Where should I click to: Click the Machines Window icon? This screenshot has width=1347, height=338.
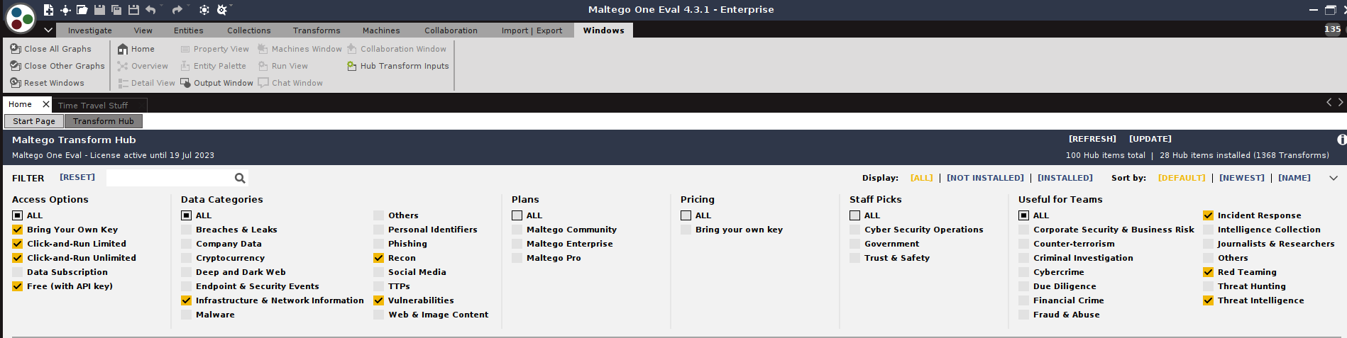tap(263, 49)
